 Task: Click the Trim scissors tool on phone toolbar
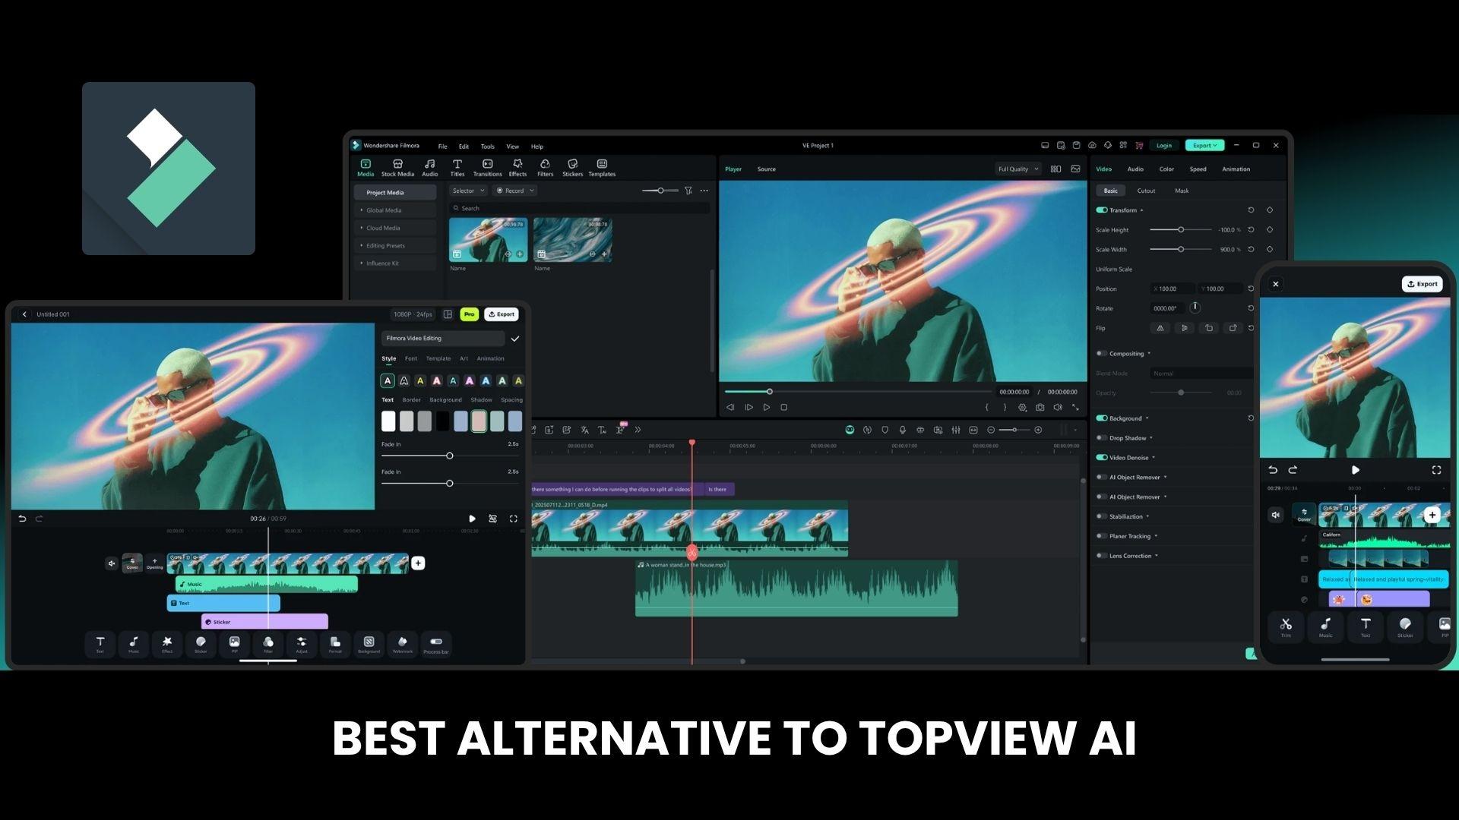click(1286, 627)
